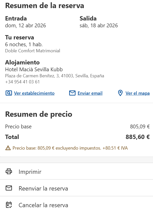Click the total amount 885,60 €
Screen dimensions: 153x212
coord(138,137)
